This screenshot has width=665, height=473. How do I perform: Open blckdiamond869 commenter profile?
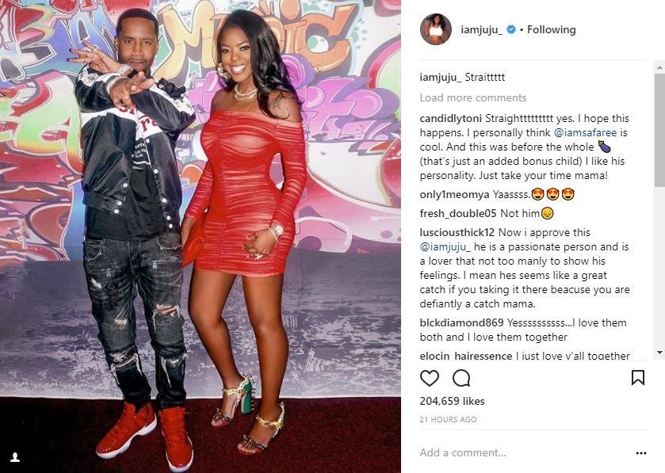[461, 322]
